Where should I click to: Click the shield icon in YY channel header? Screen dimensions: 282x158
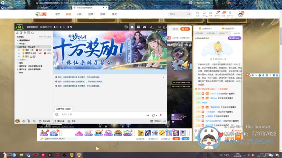71,27
